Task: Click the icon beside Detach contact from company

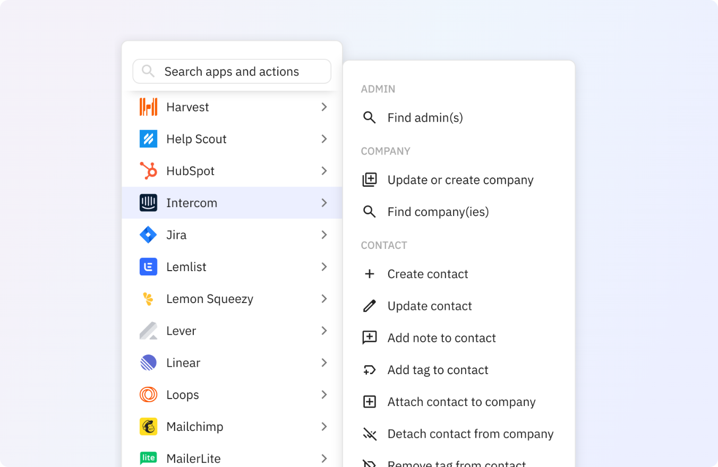Action: (x=369, y=434)
